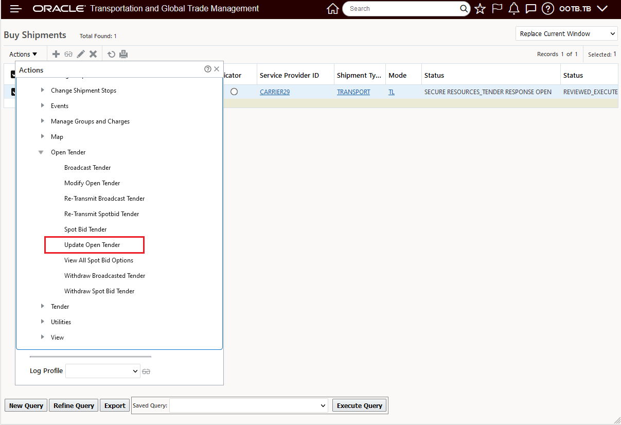Open the OOTB.TB user menu

pos(583,9)
